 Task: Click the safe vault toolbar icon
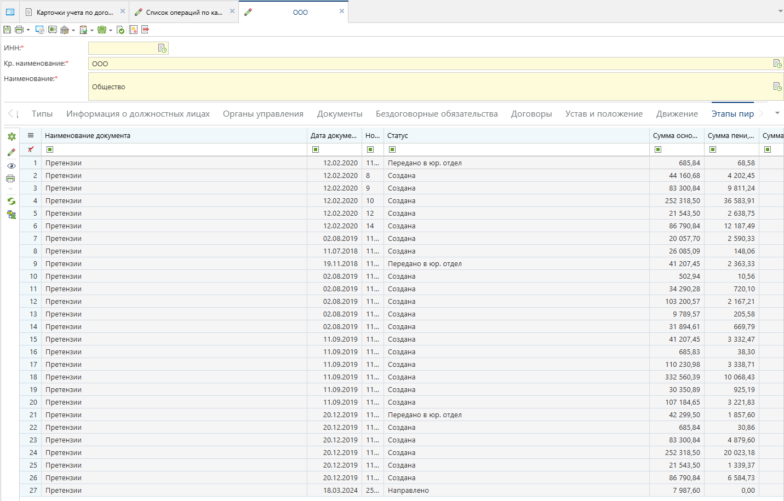(53, 30)
